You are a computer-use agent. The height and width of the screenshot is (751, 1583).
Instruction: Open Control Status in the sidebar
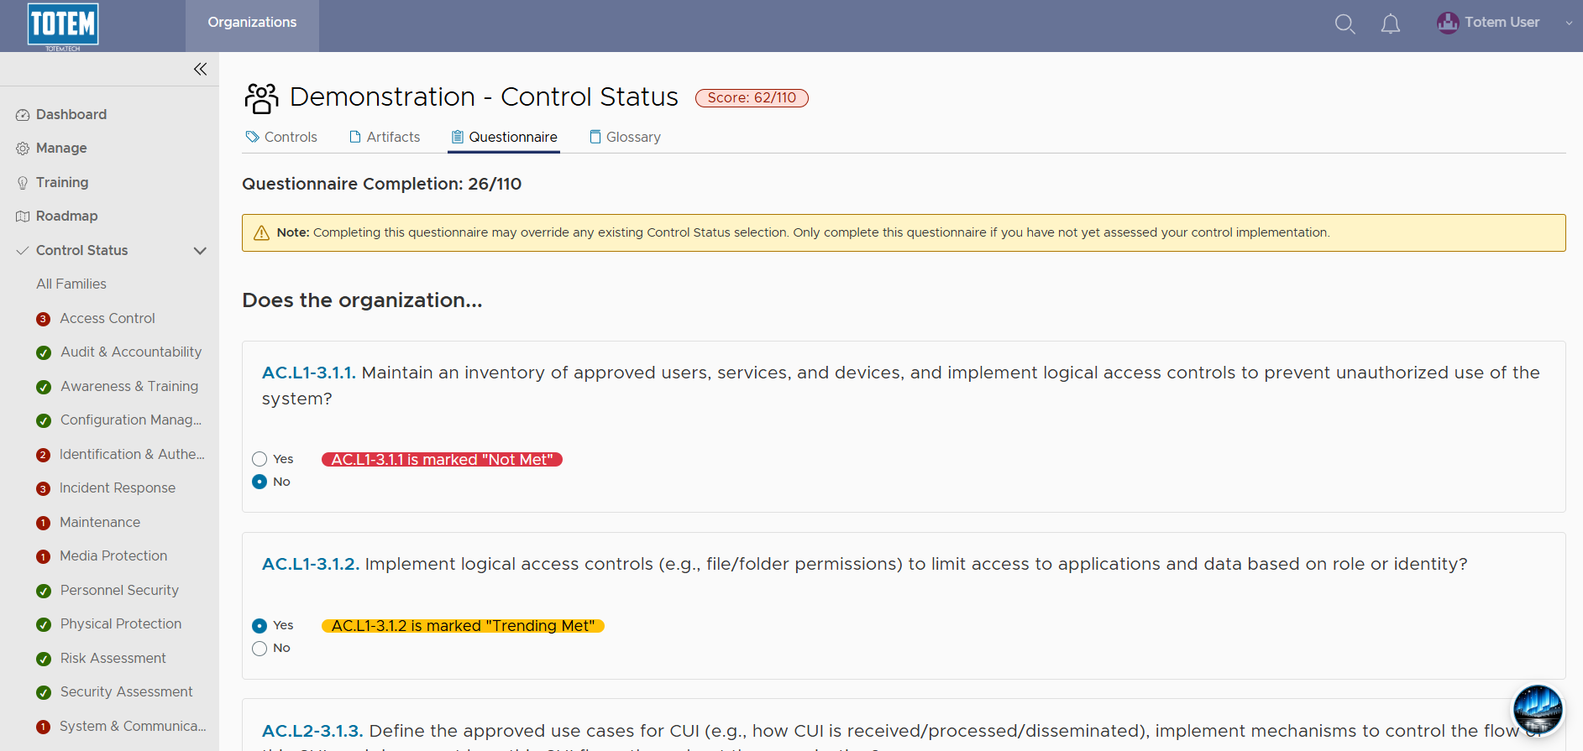pos(82,250)
